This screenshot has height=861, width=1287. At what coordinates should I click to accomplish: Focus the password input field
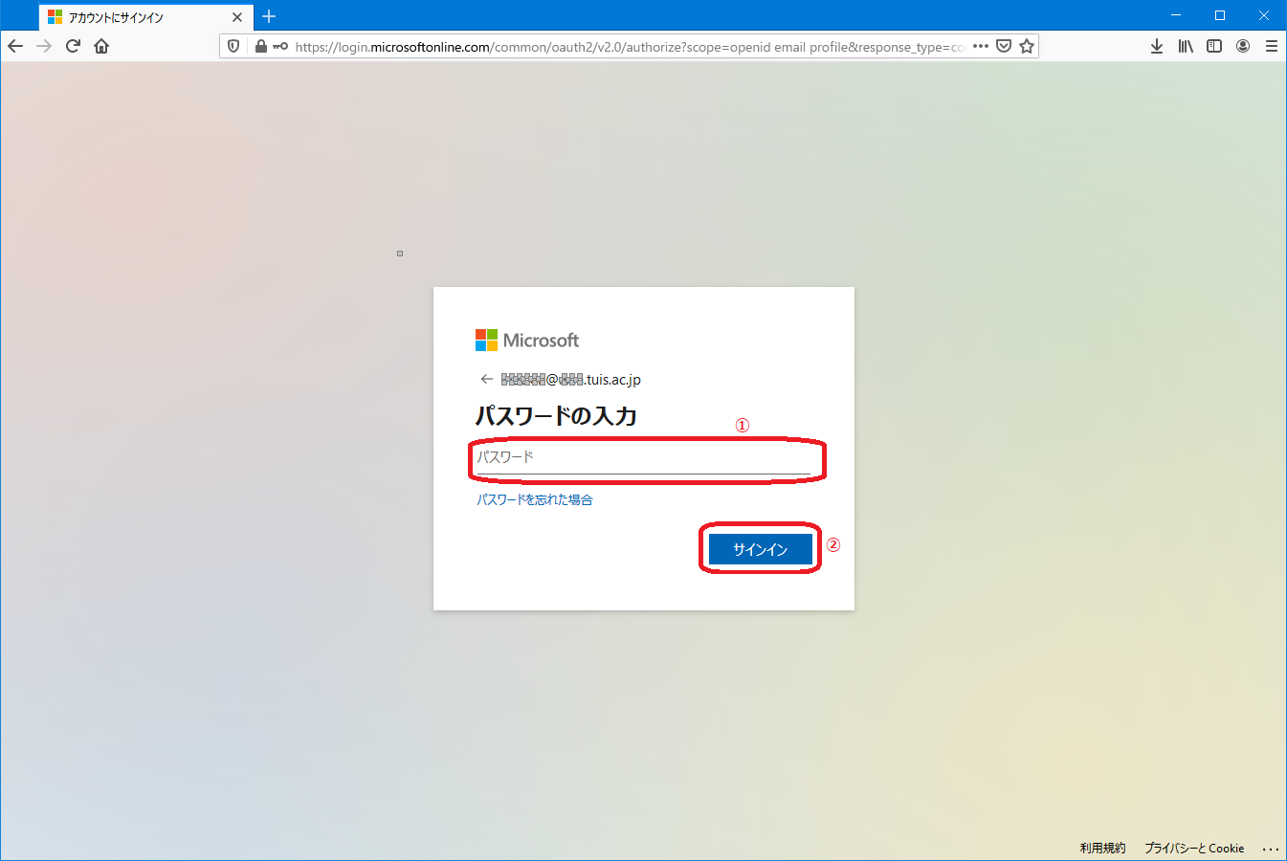(x=643, y=457)
